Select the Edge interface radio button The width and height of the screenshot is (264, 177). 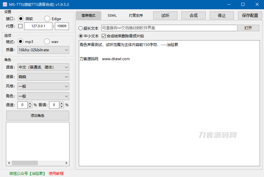click(x=47, y=19)
